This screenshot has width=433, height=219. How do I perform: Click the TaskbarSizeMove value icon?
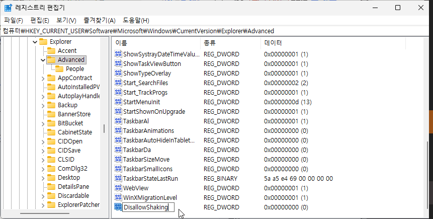tap(118, 159)
